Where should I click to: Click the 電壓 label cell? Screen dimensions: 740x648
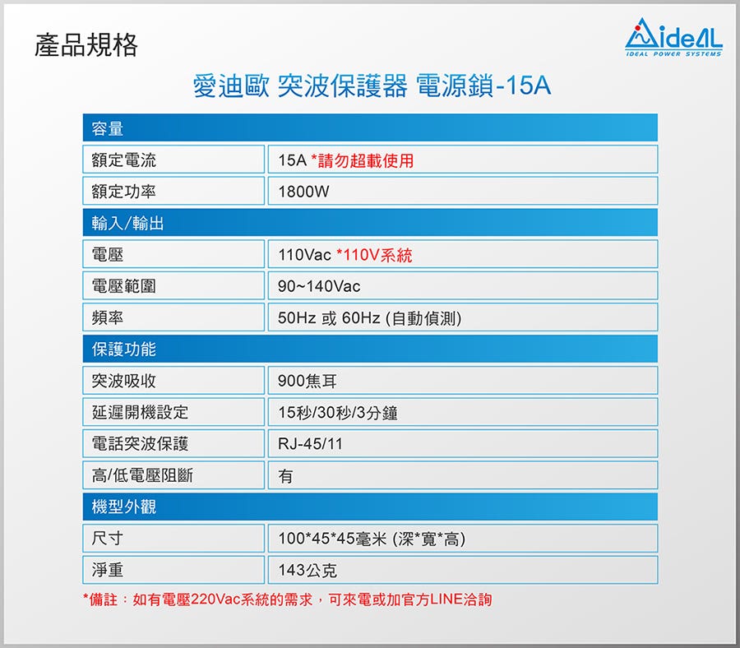point(173,254)
